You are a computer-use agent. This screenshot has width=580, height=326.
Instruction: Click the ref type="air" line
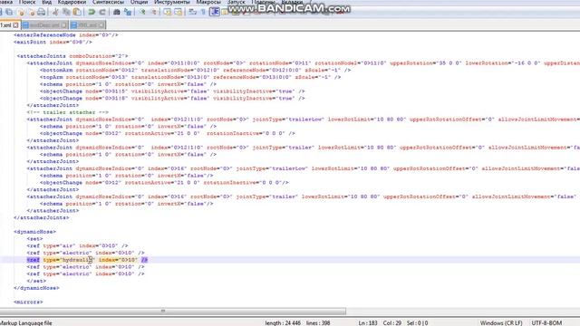(x=77, y=245)
